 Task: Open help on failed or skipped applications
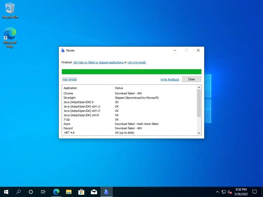pyautogui.click(x=98, y=62)
